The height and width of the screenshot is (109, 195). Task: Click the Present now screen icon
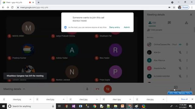[x=175, y=88]
